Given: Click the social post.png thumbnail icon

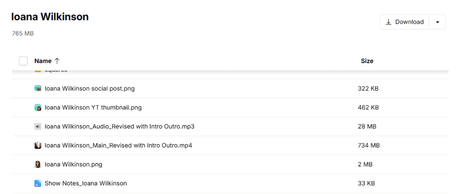Looking at the screenshot, I should point(38,88).
